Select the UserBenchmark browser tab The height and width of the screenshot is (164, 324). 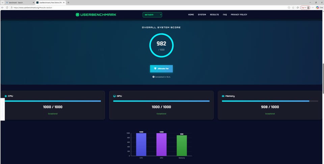coord(50,2)
